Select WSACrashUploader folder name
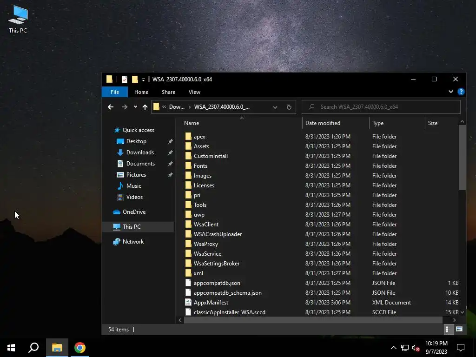Viewport: 476px width, 357px height. coord(218,234)
